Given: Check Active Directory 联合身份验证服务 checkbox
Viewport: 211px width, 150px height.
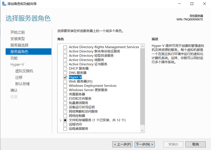Looking at the screenshot, I should pos(65,52).
